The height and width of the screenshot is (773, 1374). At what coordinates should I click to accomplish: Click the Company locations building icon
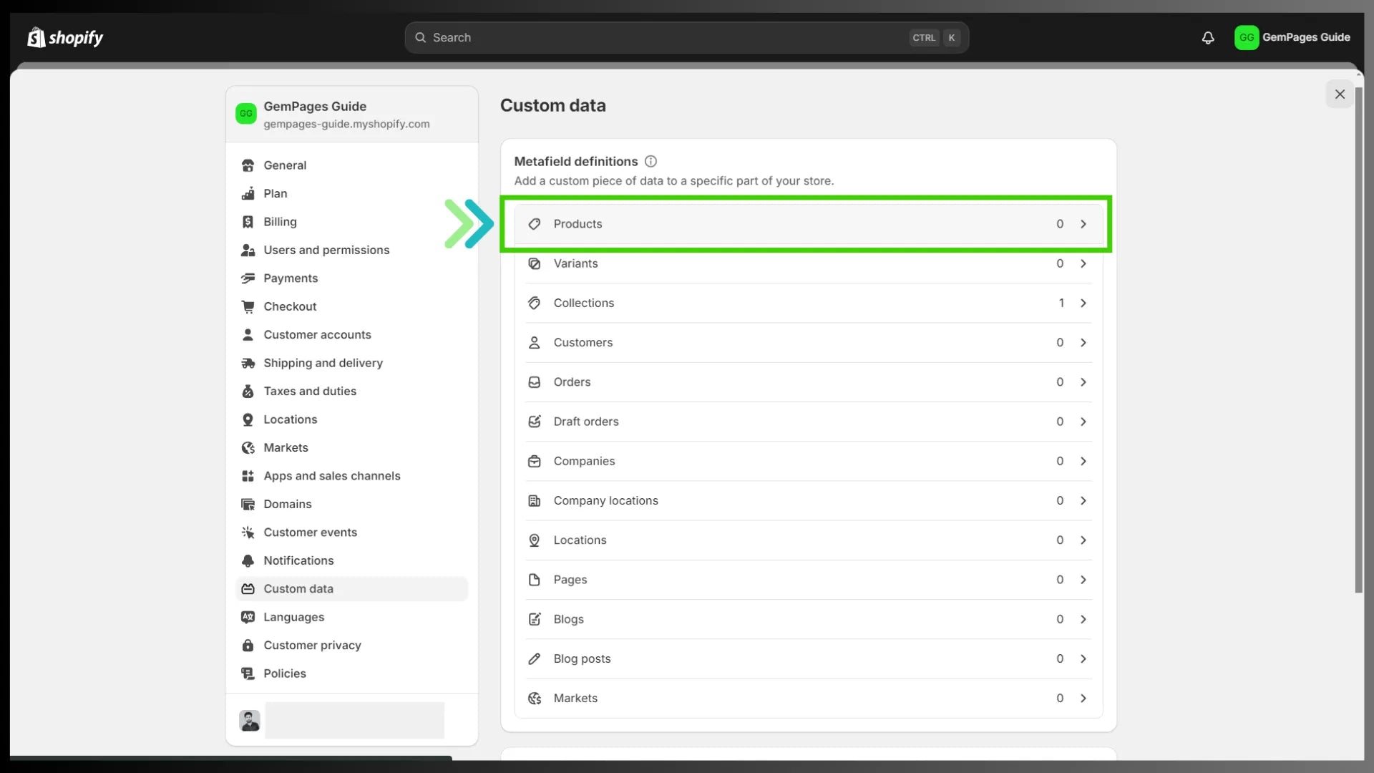[534, 500]
